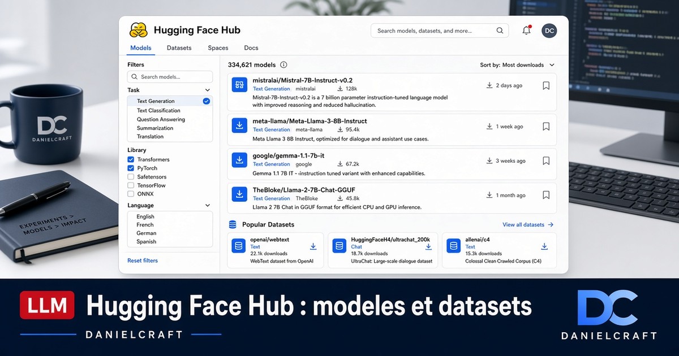Click the updated icon next to 1 month ago
The height and width of the screenshot is (356, 679).
489,196
